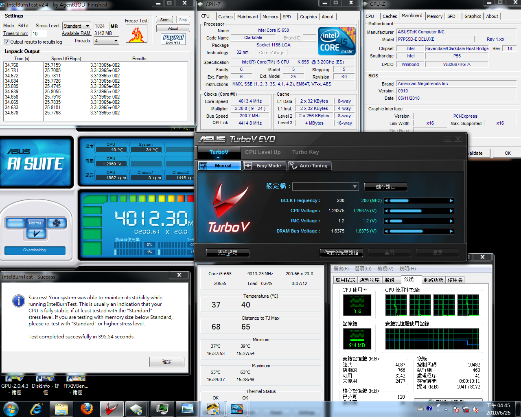Switch to Caches tab in left CPU-Z

225,17
